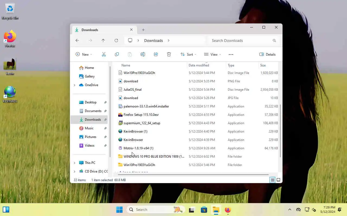Open Microsoft Store from taskbar
Image resolution: width=347 pixels, height=216 pixels.
[204, 210]
